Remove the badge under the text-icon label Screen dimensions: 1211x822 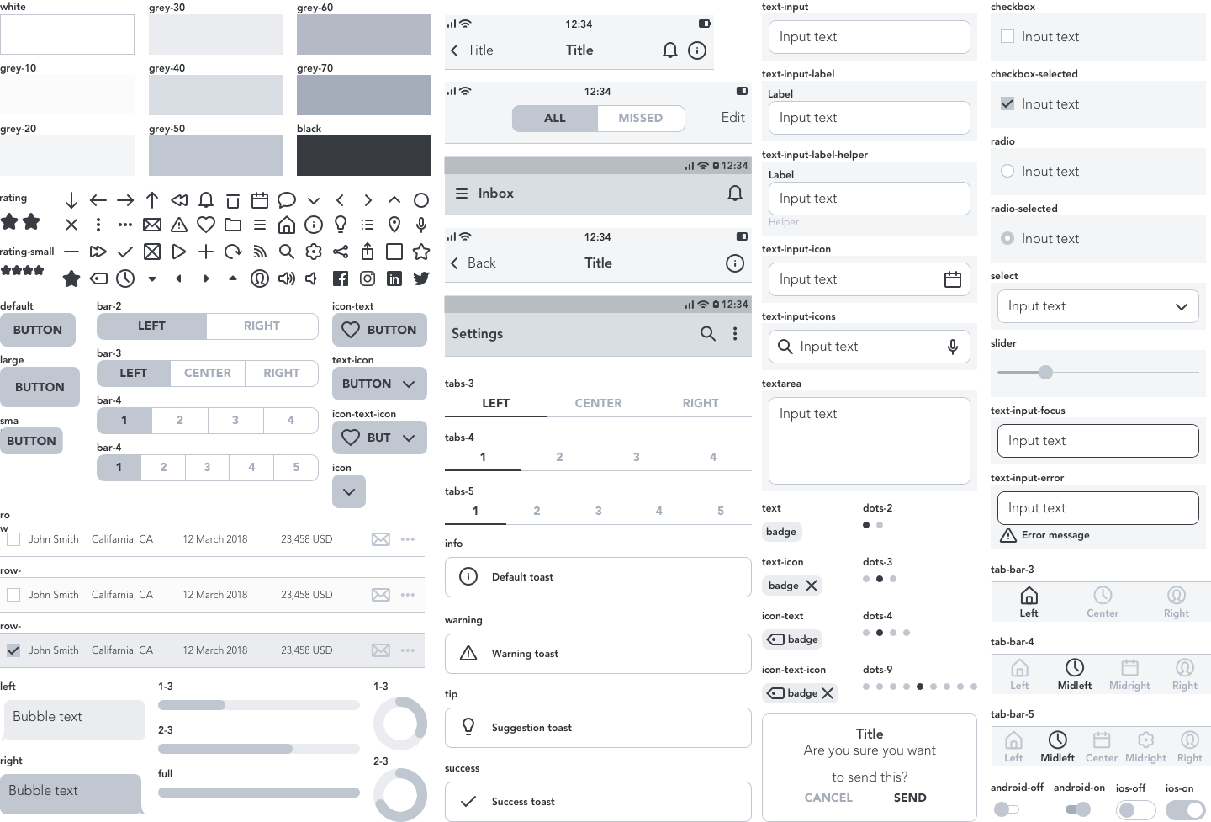coord(812,586)
